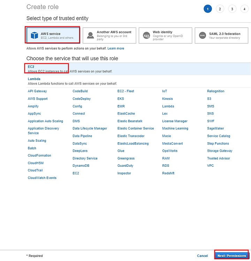This screenshot has height=261, width=251.
Task: Click wizard step 1 circle
Action: tap(208, 9)
